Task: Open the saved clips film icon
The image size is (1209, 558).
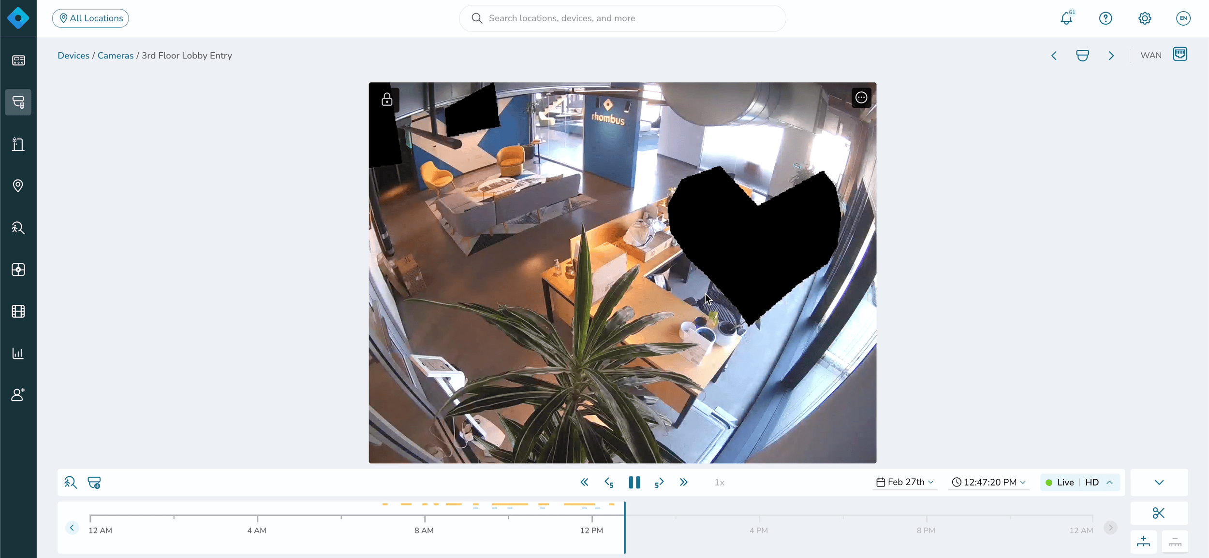Action: [x=18, y=312]
